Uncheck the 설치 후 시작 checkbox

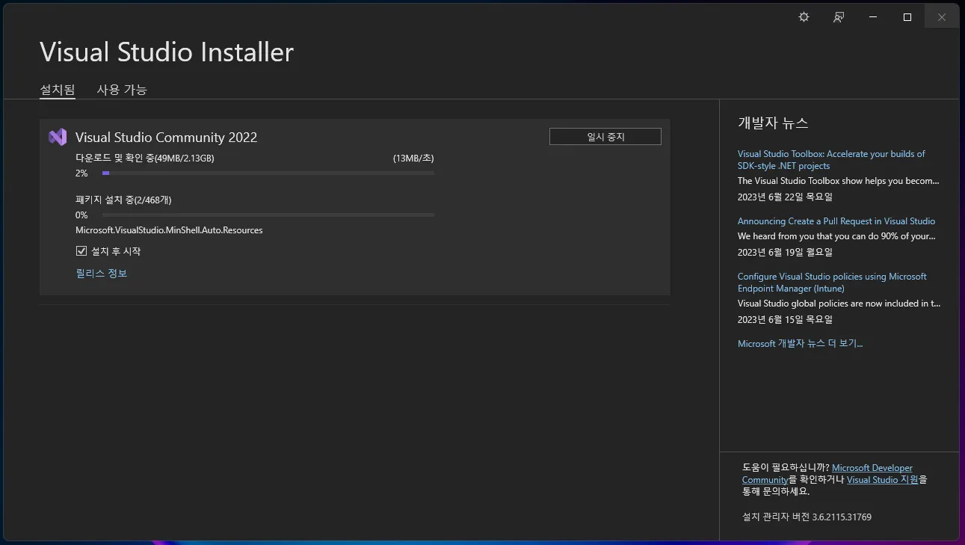pyautogui.click(x=81, y=251)
